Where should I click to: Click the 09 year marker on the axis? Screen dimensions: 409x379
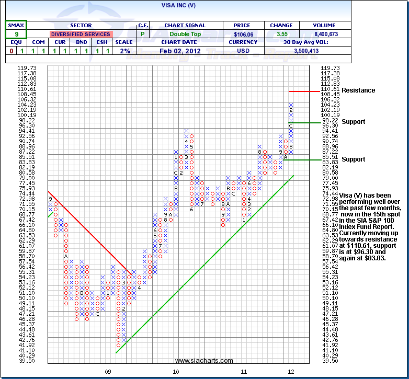tap(108, 372)
